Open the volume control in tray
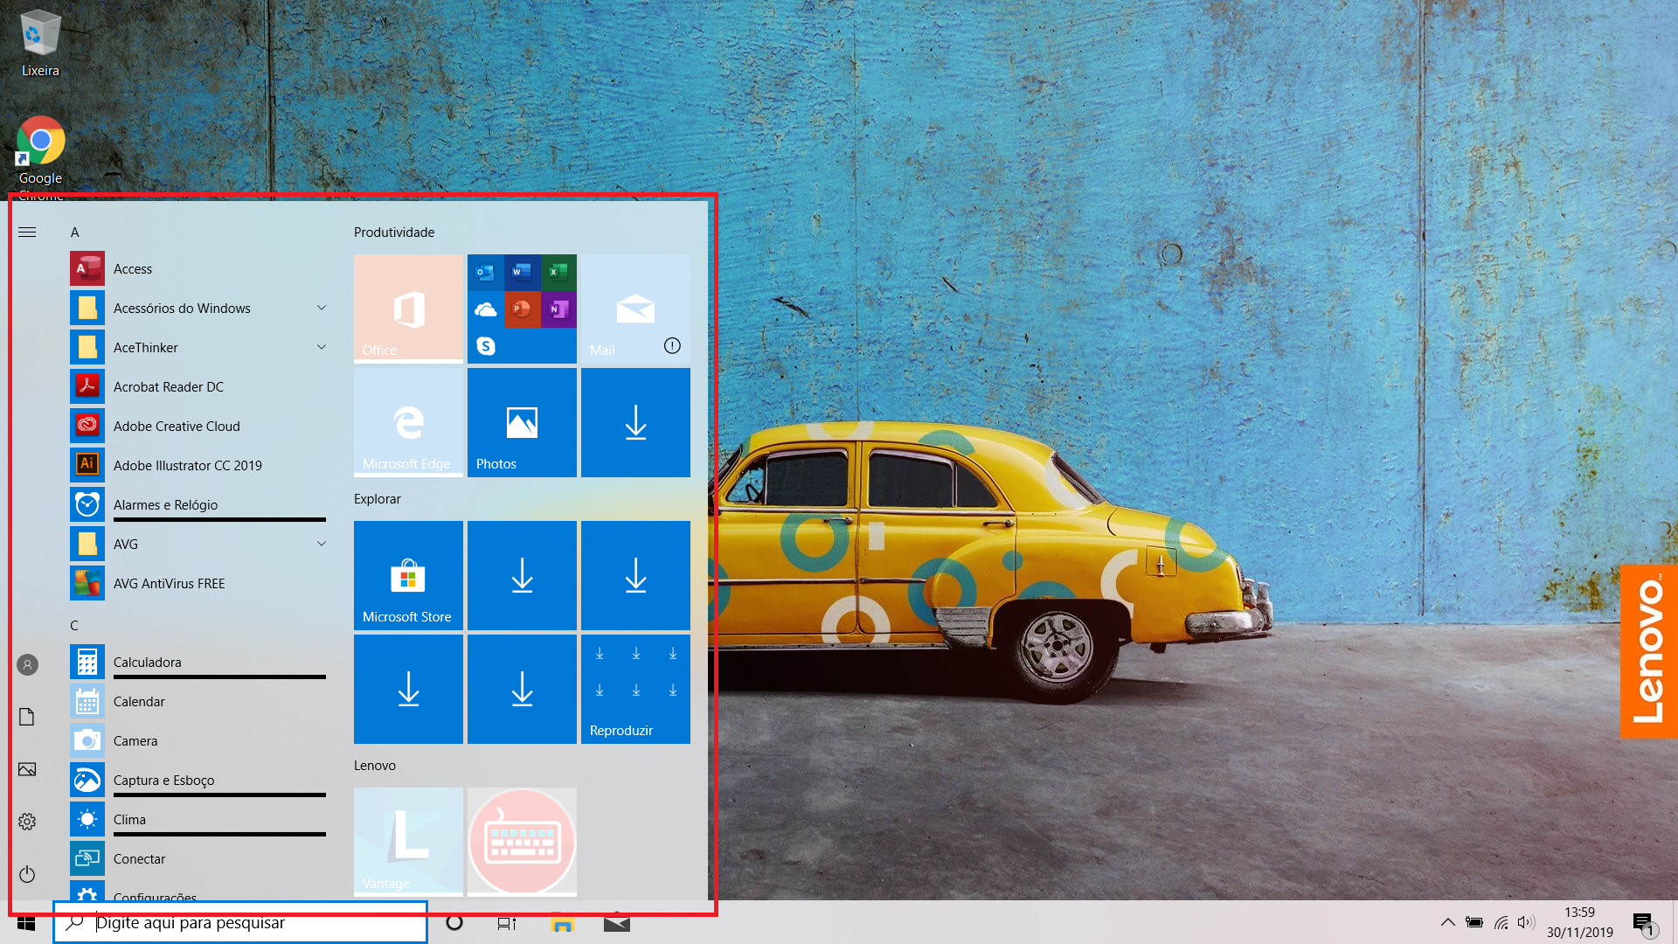 click(x=1526, y=923)
